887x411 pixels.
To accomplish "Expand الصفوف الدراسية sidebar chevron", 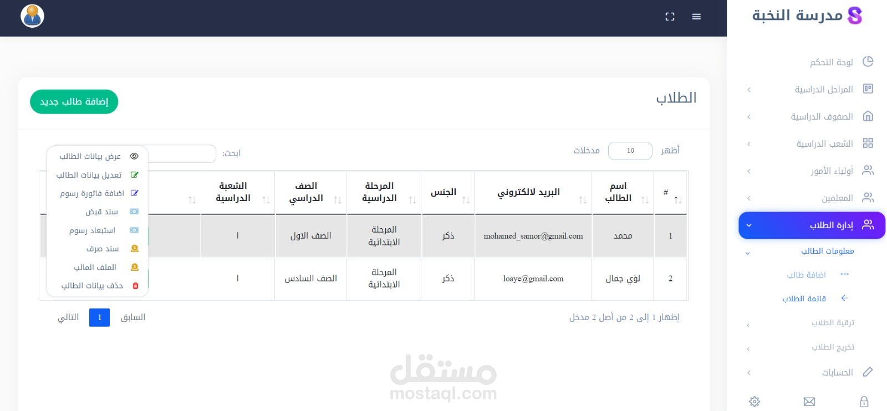I will (749, 116).
